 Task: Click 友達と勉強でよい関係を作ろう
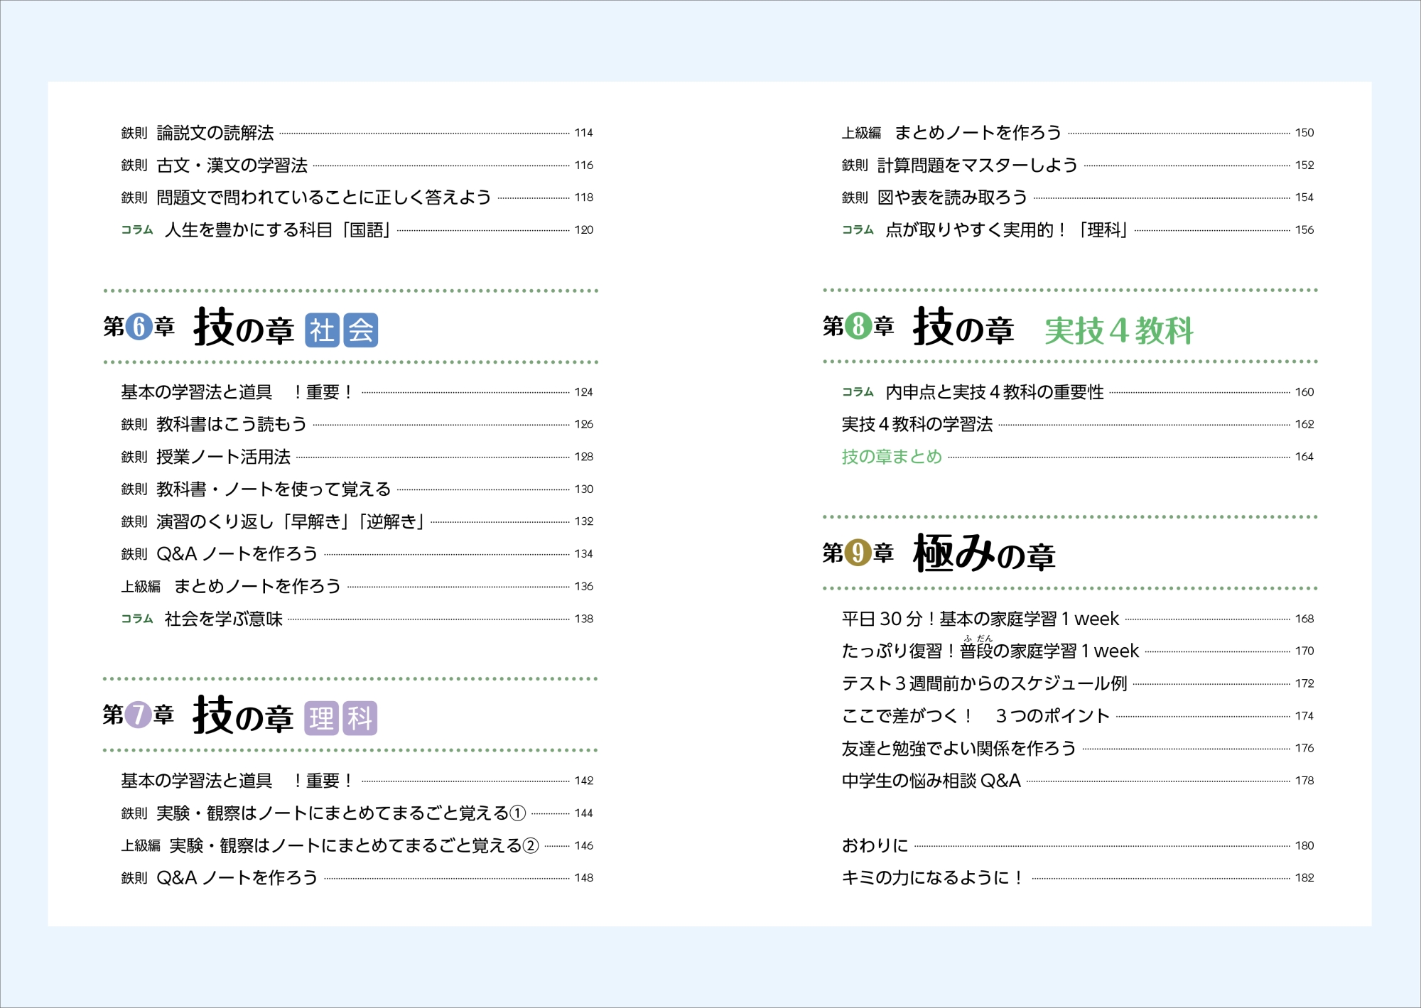tap(959, 749)
